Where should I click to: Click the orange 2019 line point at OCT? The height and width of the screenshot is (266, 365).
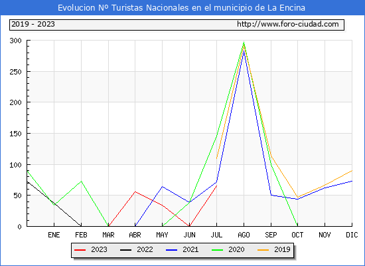(297, 197)
